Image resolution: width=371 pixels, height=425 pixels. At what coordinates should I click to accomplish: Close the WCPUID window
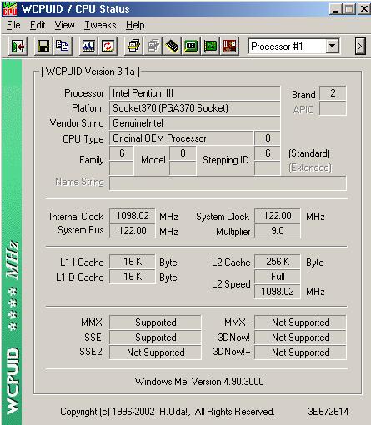click(364, 9)
